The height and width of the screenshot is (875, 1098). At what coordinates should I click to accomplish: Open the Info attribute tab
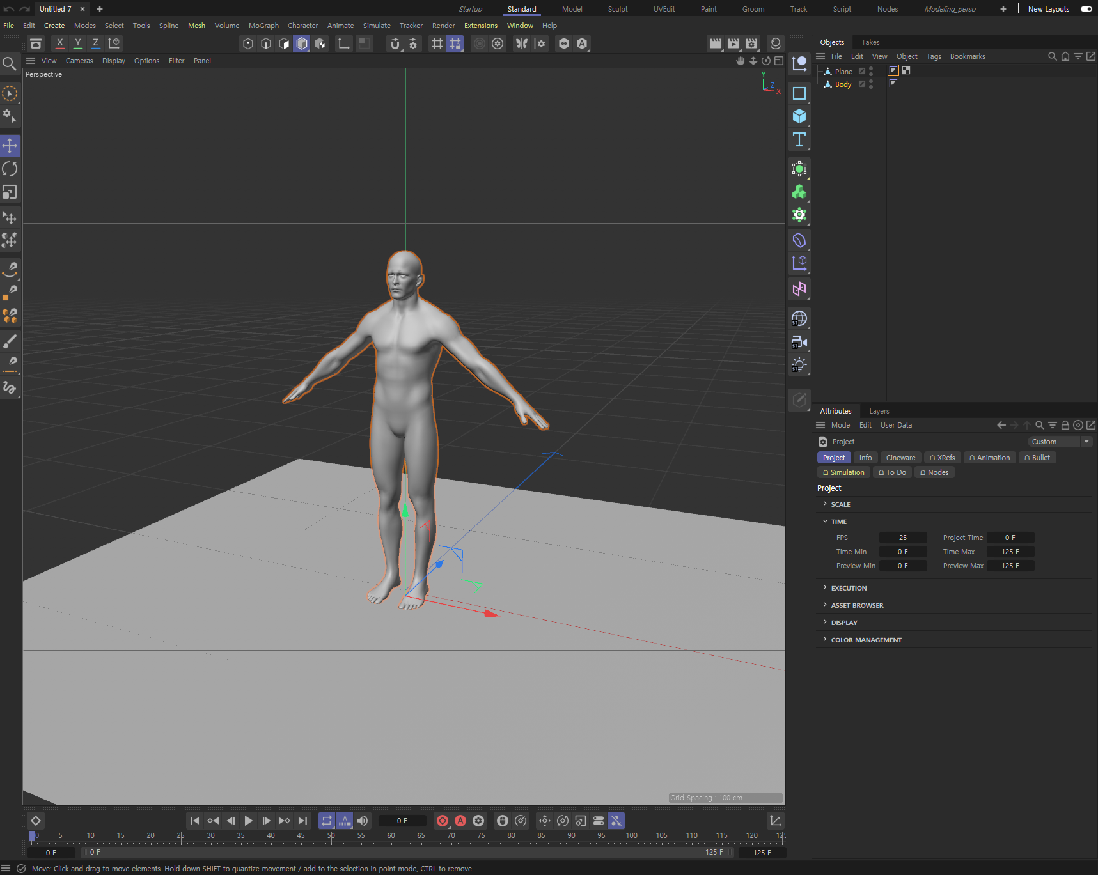click(x=865, y=458)
